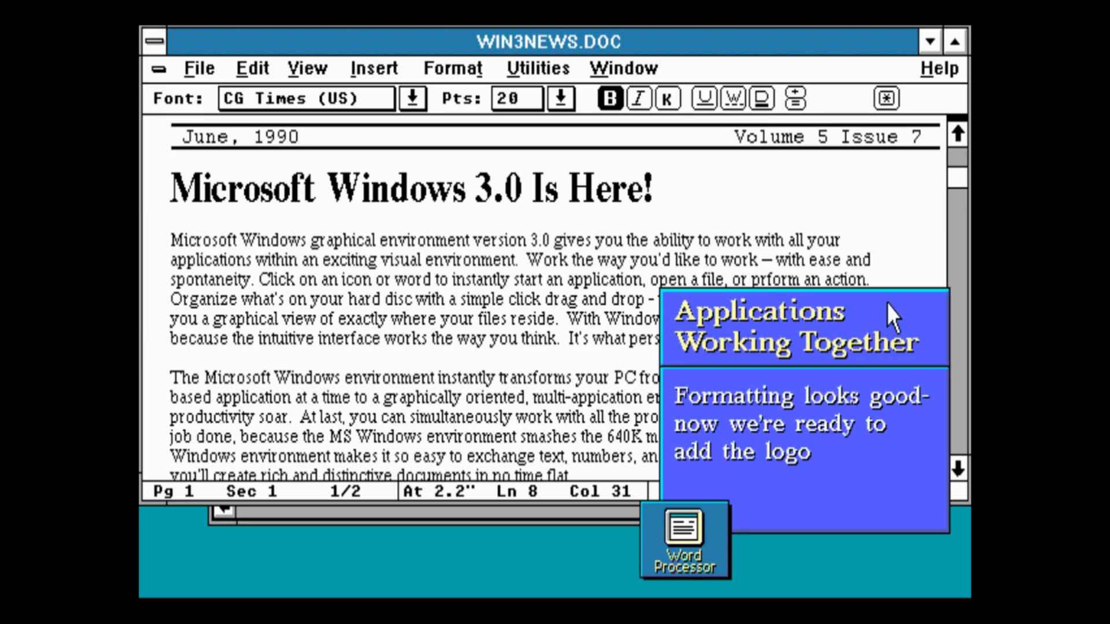The width and height of the screenshot is (1110, 624).
Task: Toggle Underline formatting on selection
Action: [x=702, y=98]
